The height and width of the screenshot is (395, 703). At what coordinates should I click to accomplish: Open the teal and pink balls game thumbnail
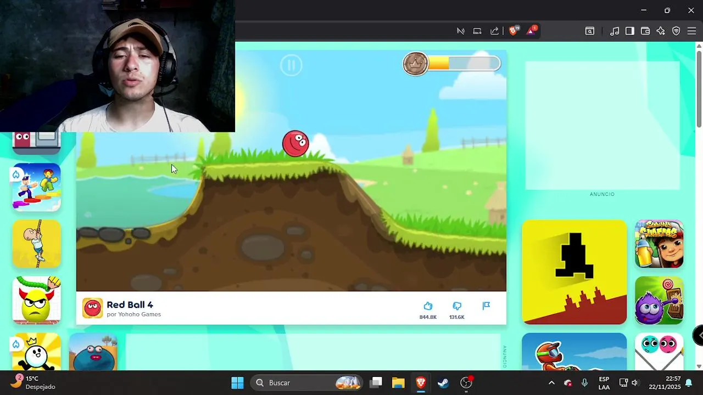pyautogui.click(x=659, y=352)
